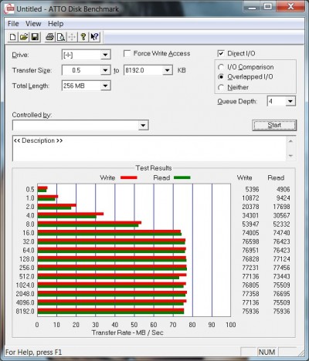Open the Queue Depth dropdown
Viewport: 309px width, 361px height.
(x=290, y=101)
